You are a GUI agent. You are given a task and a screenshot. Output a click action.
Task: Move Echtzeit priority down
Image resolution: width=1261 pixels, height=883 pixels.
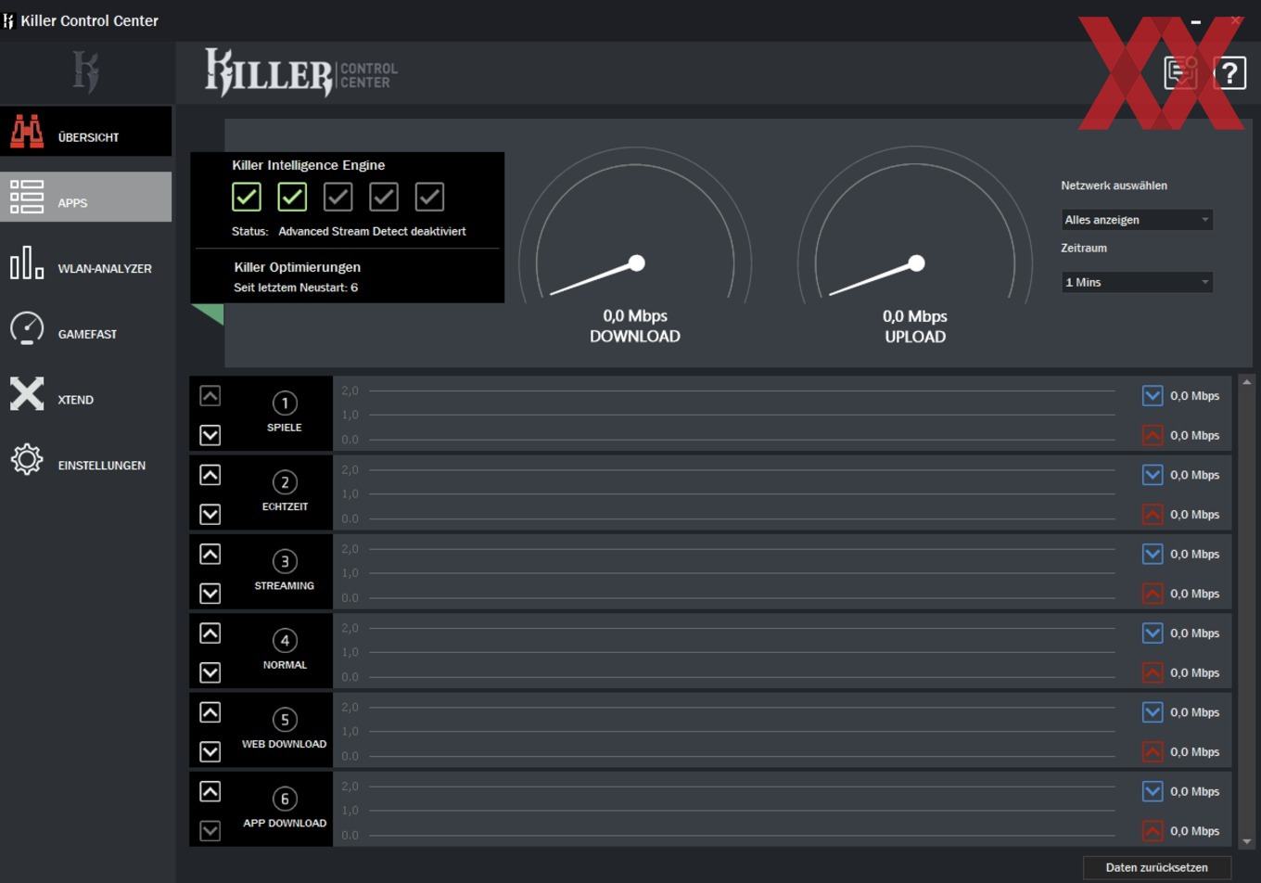click(x=210, y=514)
